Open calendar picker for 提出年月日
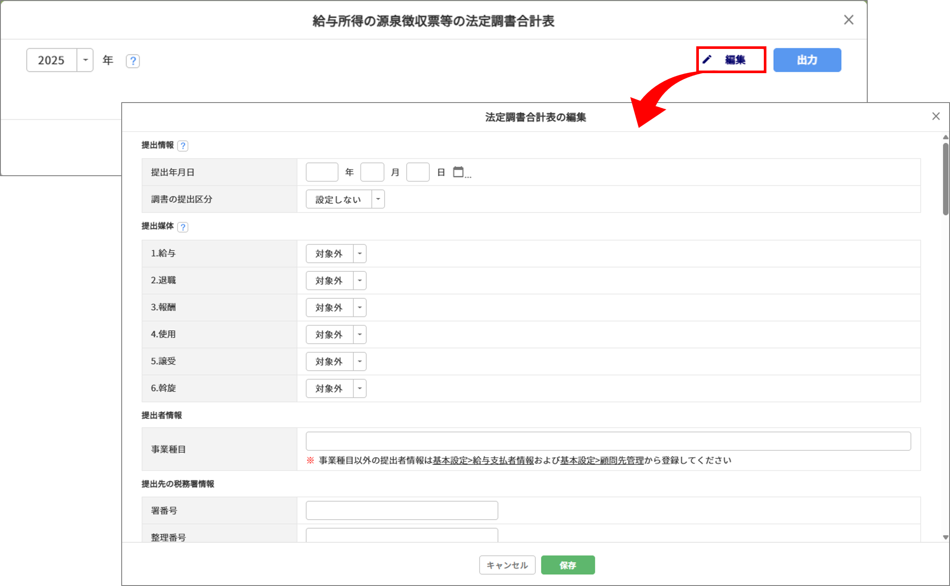Screen dimensions: 950x586 click(x=459, y=172)
